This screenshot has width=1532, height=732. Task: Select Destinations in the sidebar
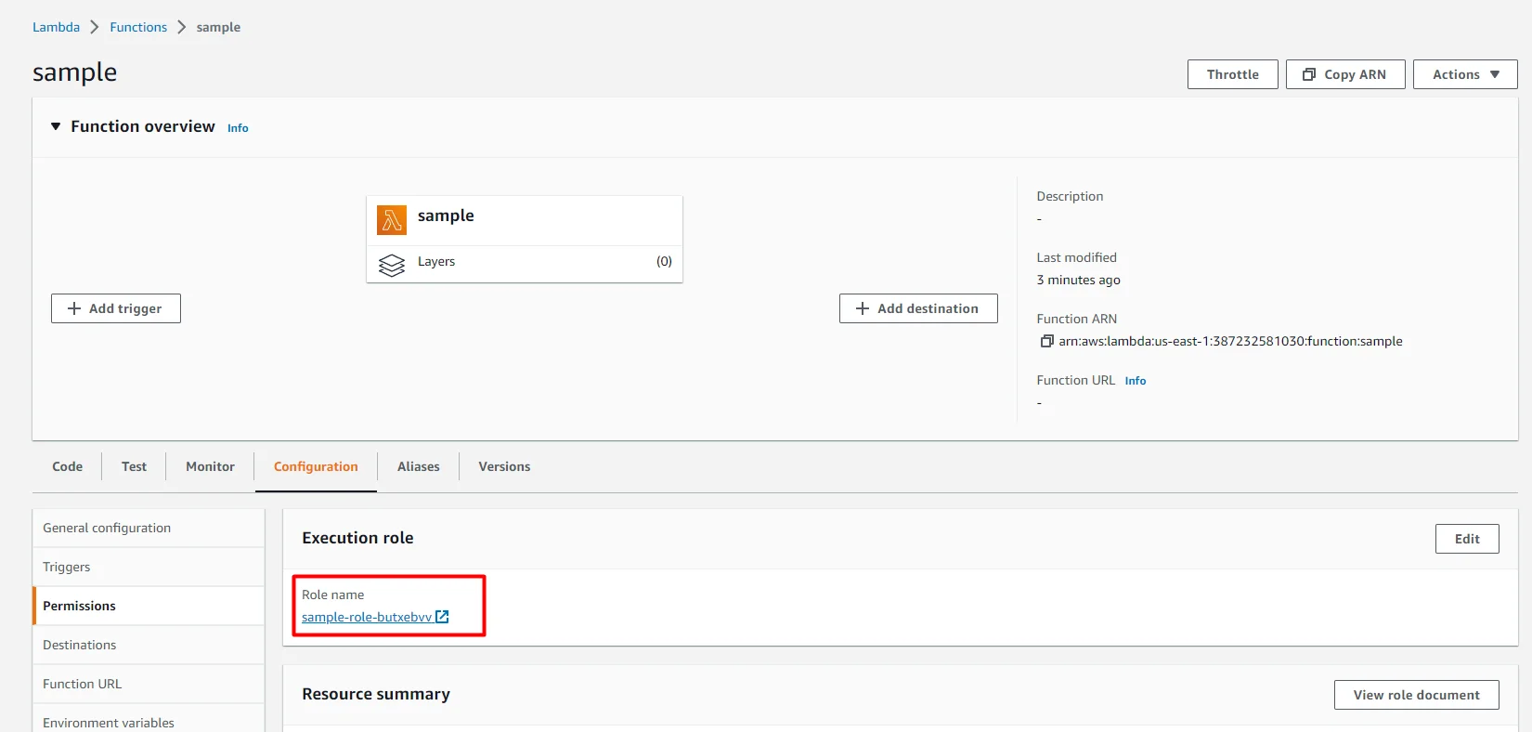tap(149, 645)
